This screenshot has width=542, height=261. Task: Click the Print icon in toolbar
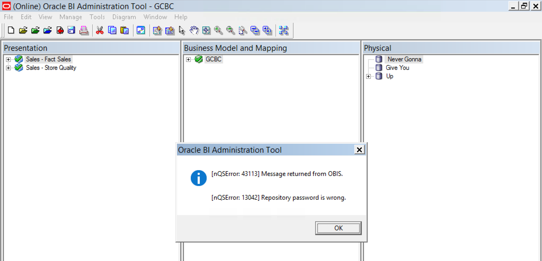click(84, 30)
